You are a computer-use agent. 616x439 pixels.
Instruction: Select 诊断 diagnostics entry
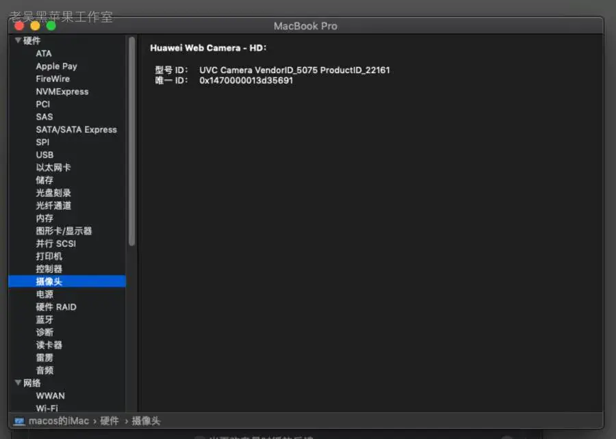coord(44,332)
